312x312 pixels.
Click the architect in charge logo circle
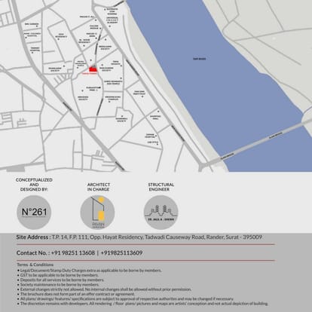tap(97, 213)
